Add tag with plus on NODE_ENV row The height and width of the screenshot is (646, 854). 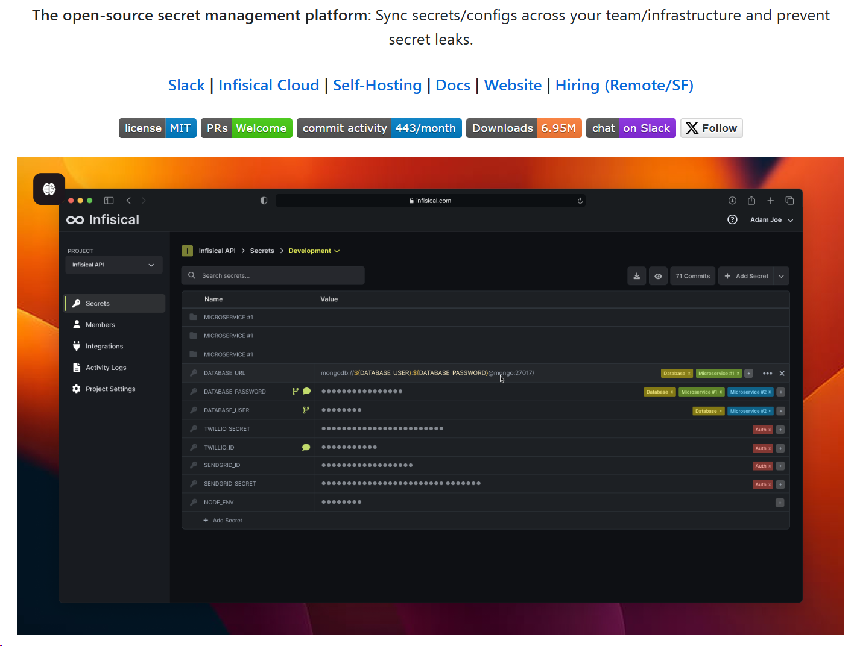pyautogui.click(x=780, y=503)
